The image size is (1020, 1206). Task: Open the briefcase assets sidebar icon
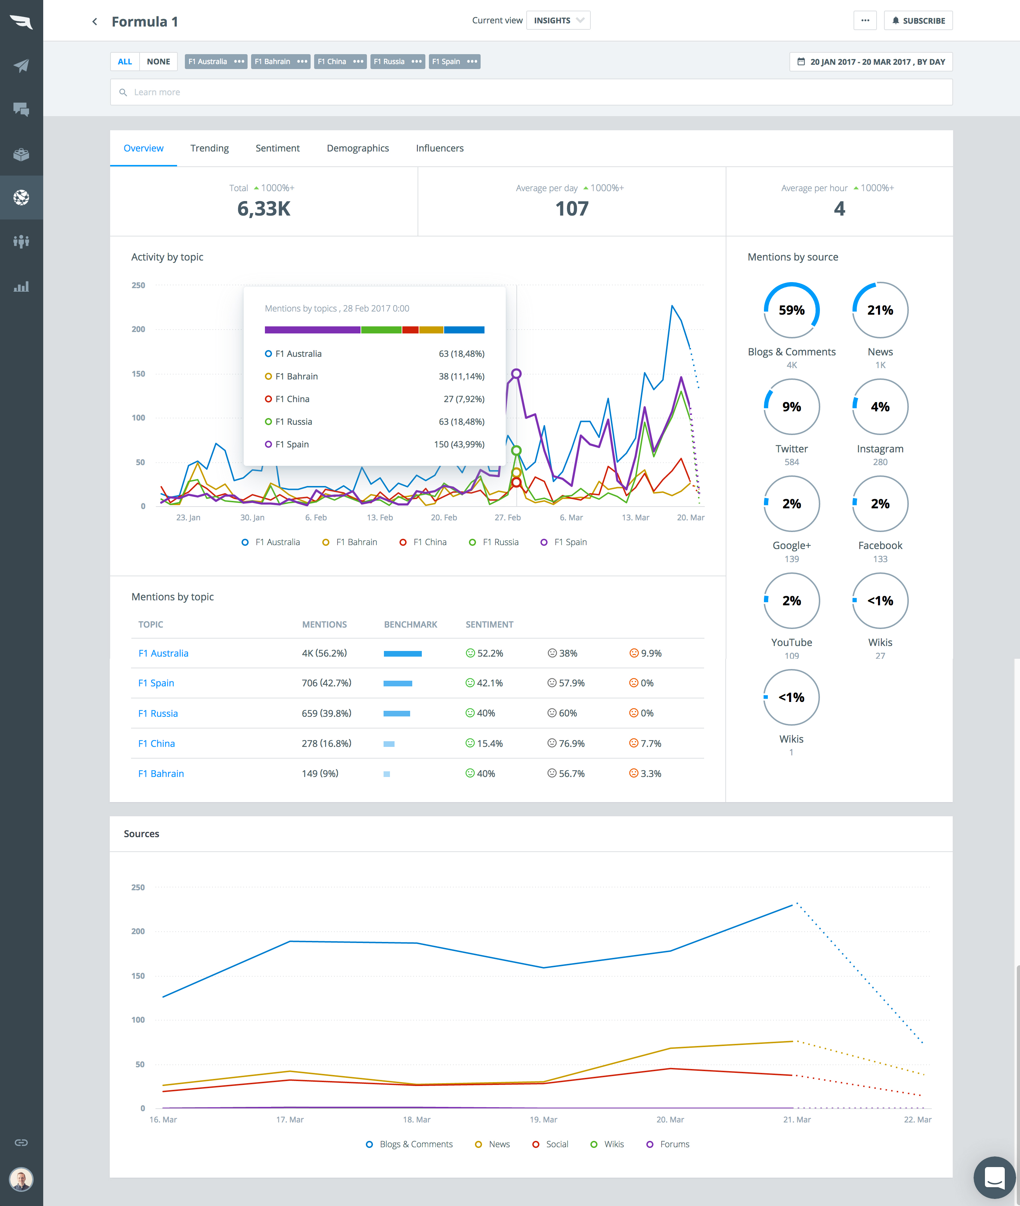21,154
